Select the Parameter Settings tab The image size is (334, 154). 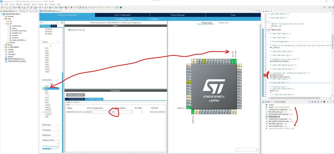75,99
